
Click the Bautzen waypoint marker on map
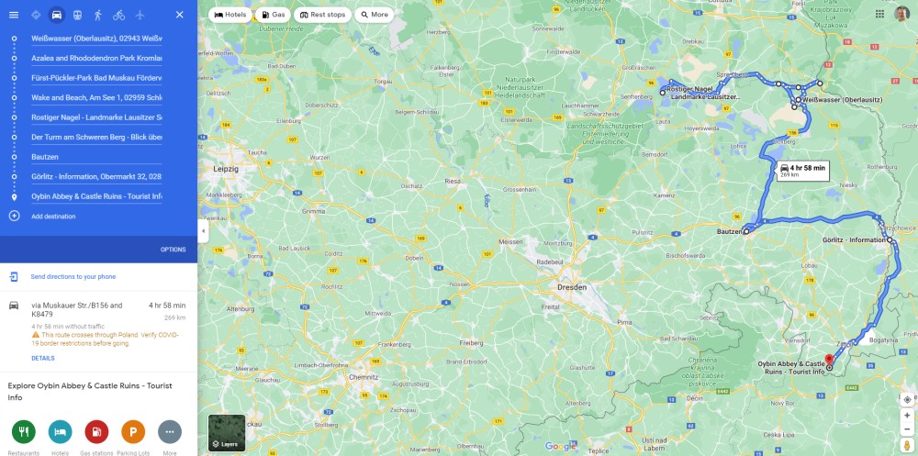[x=745, y=232]
